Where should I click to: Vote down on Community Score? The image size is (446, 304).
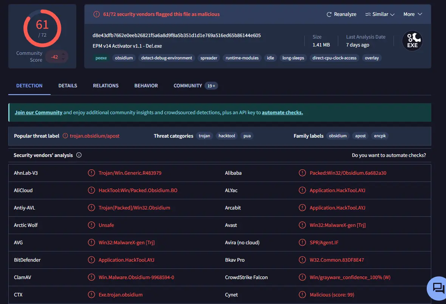[63, 59]
